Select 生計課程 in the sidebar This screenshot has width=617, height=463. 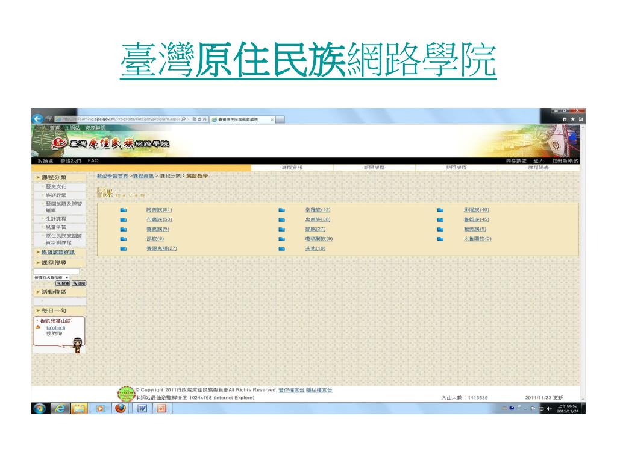(56, 219)
